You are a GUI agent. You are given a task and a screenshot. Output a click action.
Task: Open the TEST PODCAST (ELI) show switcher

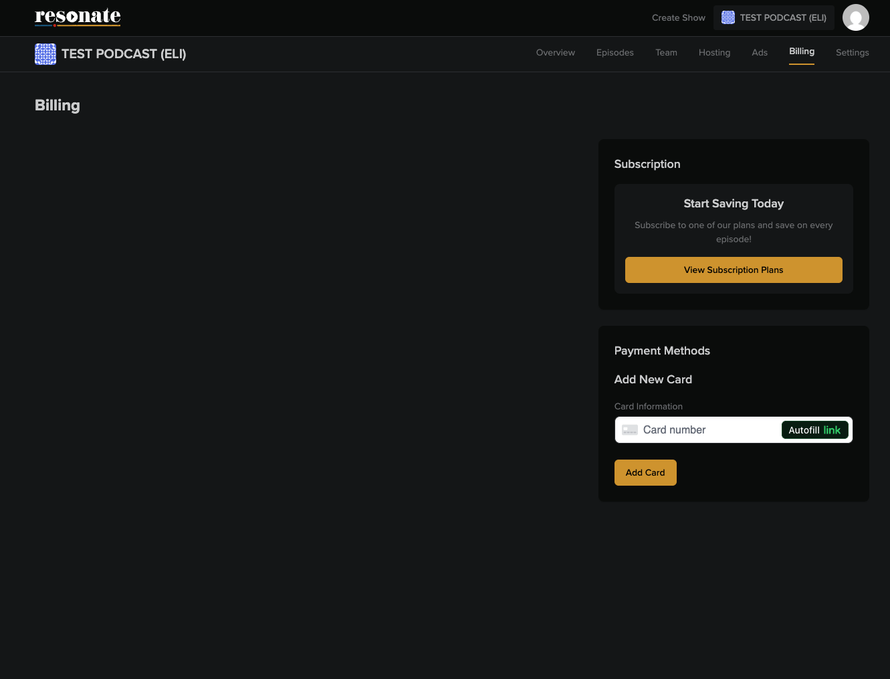pos(774,18)
